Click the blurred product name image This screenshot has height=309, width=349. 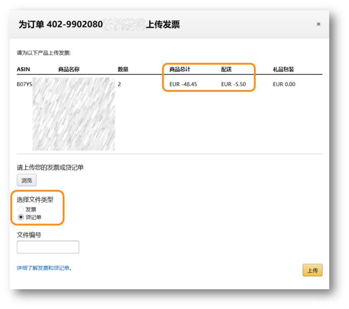(74, 114)
